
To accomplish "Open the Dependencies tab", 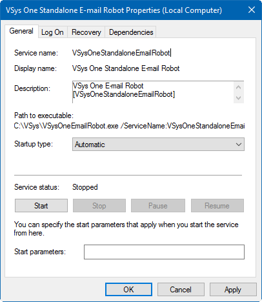I will (x=131, y=32).
